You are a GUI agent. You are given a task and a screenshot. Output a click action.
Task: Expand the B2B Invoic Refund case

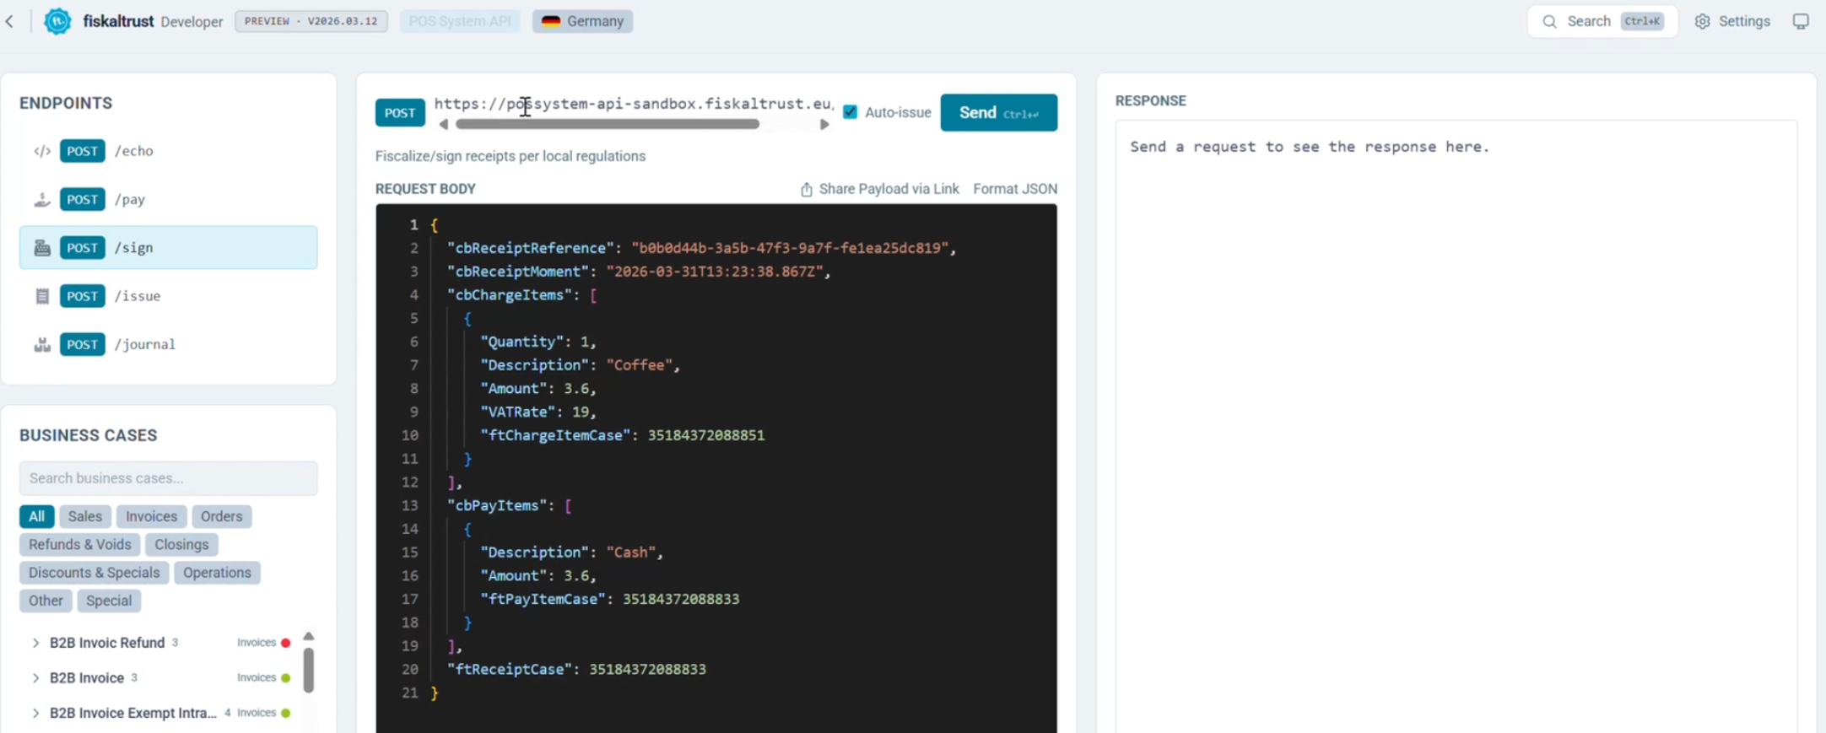point(35,643)
